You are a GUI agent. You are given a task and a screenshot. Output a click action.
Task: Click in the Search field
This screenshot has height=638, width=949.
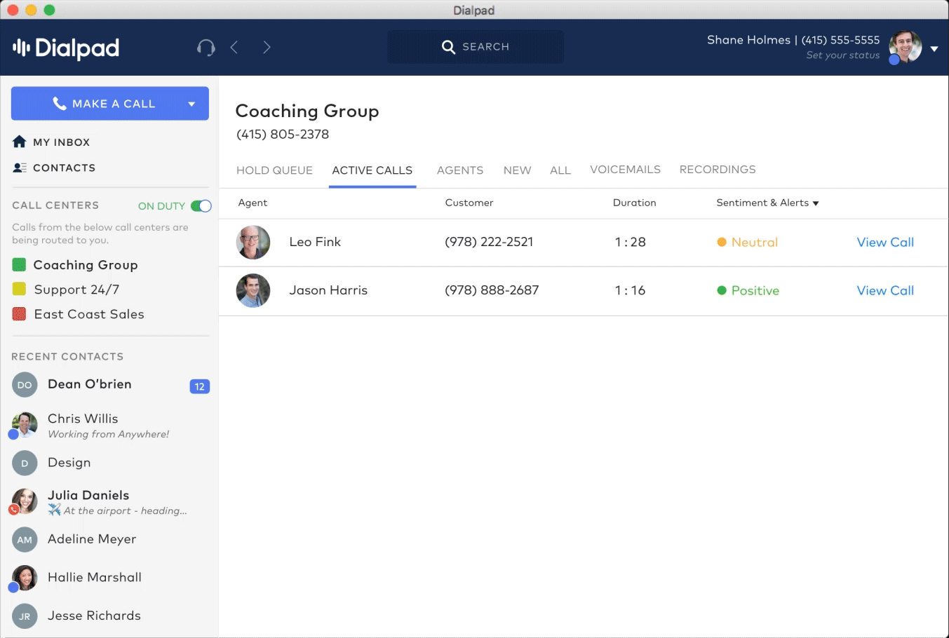(x=476, y=47)
